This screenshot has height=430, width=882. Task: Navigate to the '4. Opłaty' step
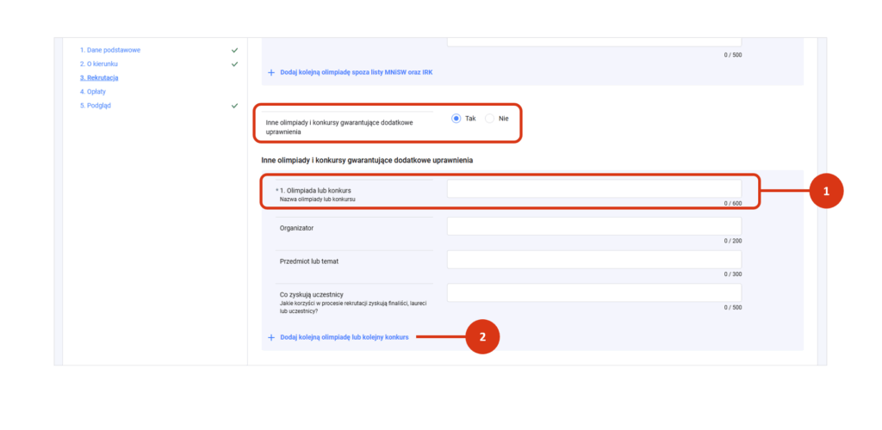(95, 91)
